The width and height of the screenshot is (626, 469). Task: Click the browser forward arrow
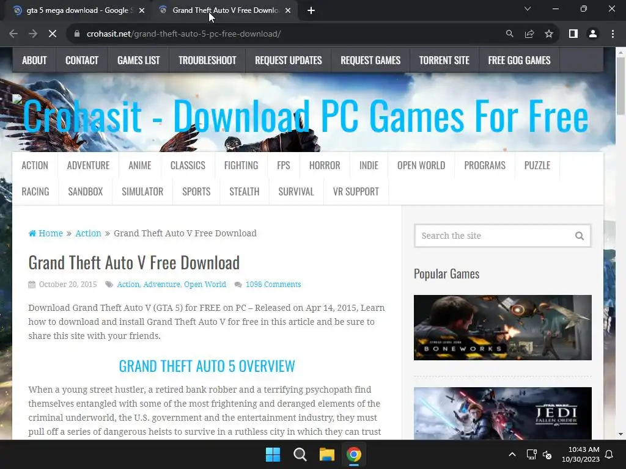click(x=33, y=34)
